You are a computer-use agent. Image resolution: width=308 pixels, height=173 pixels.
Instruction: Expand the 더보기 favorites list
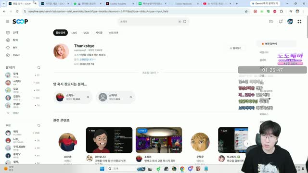click(13, 113)
